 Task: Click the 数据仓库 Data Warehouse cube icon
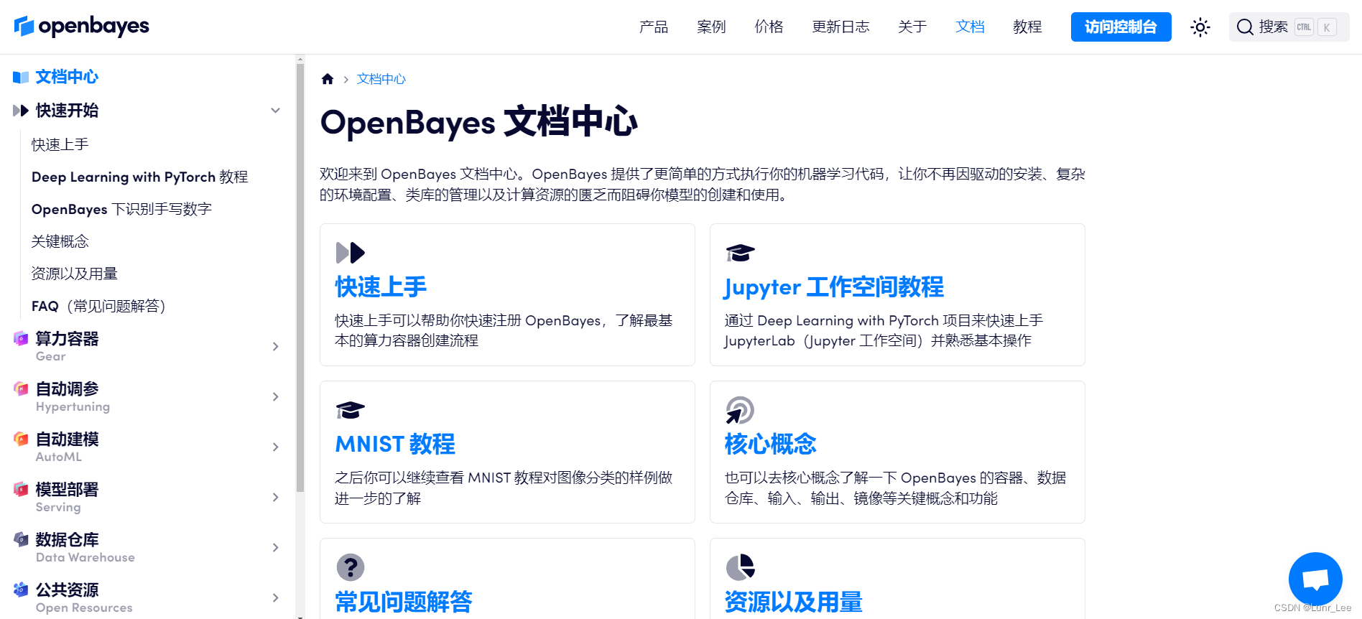click(x=21, y=539)
